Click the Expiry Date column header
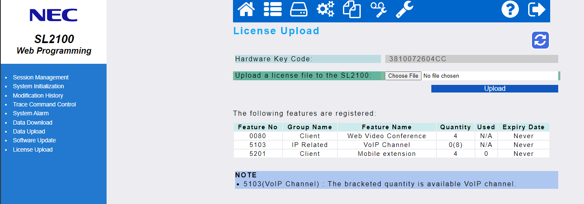The image size is (584, 204). coord(524,127)
